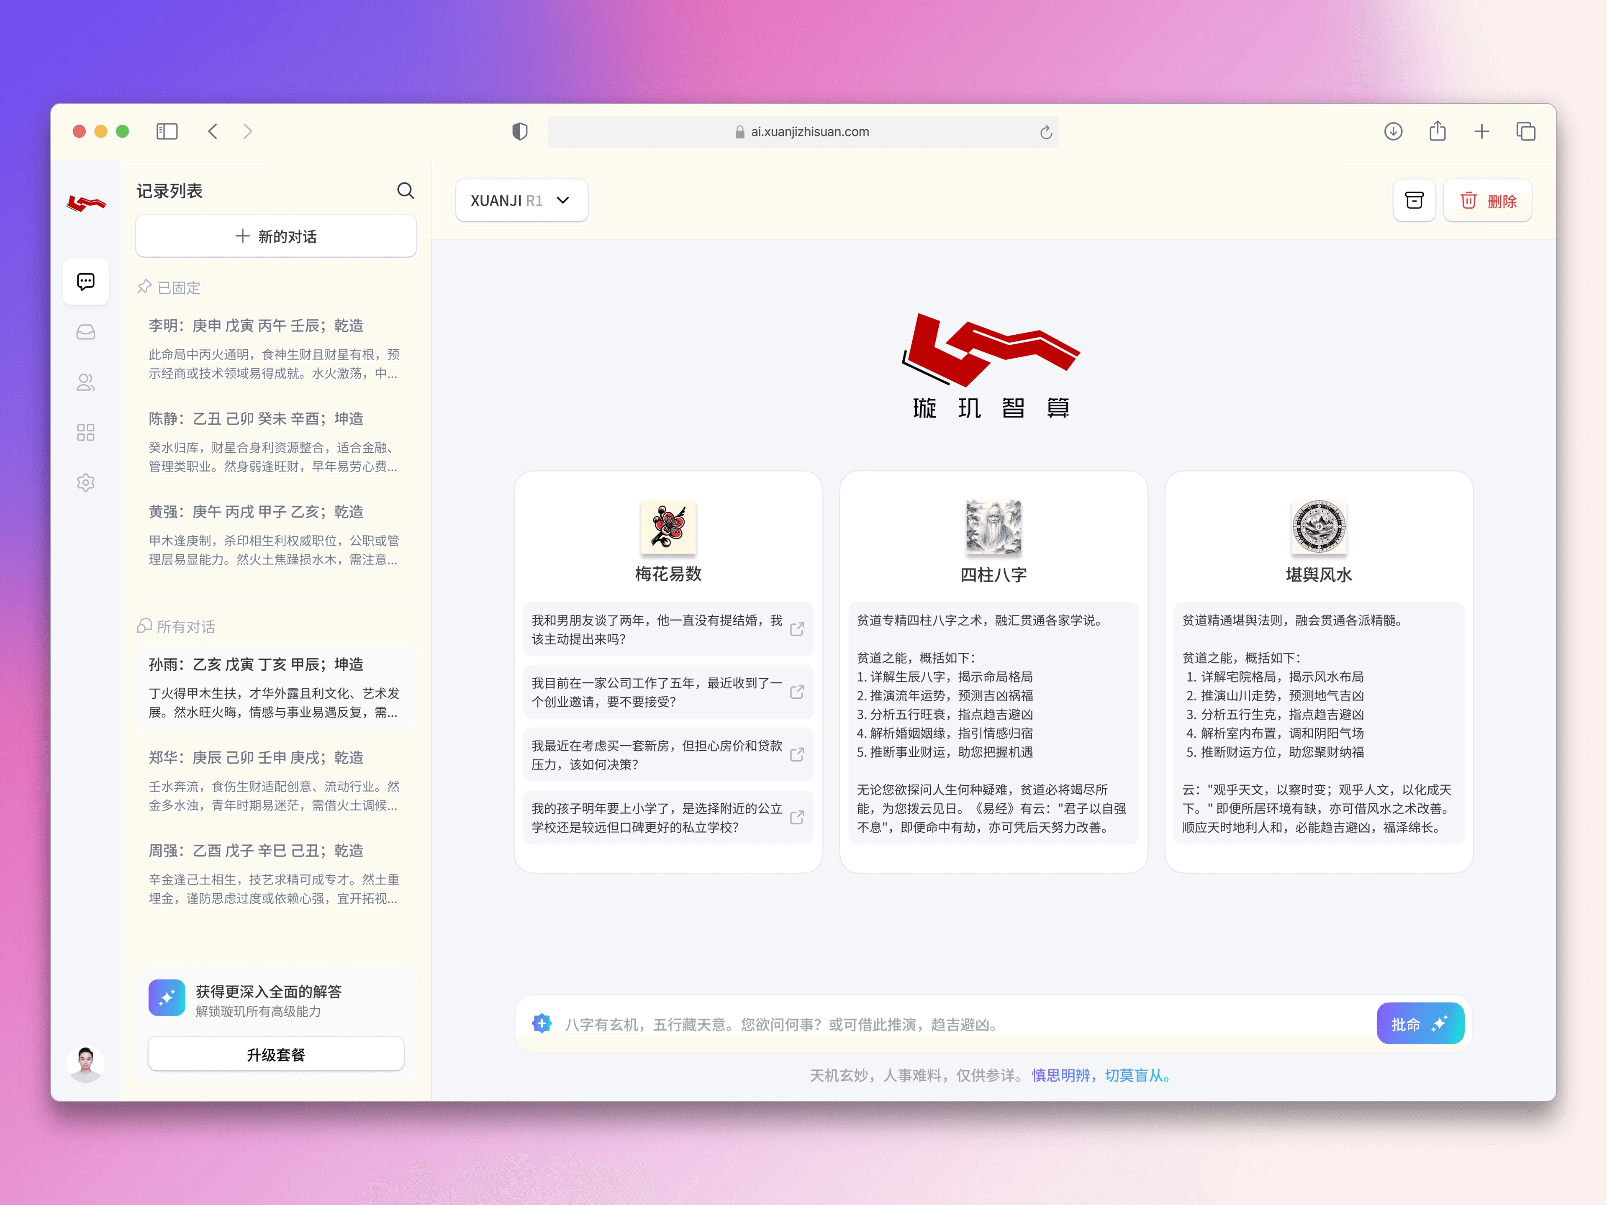Open the external link for the marriage question
Viewport: 1607px width, 1205px height.
click(797, 630)
